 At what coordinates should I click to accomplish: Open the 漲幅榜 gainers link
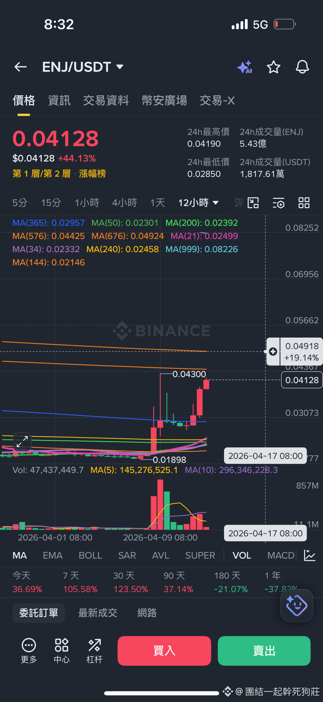click(x=92, y=174)
